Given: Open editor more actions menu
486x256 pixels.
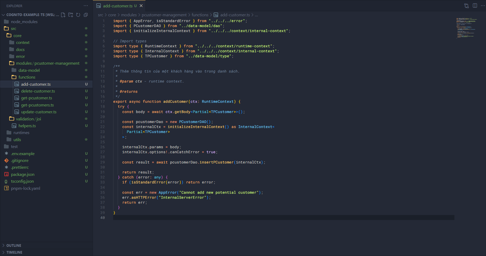Looking at the screenshot, I should point(483,6).
